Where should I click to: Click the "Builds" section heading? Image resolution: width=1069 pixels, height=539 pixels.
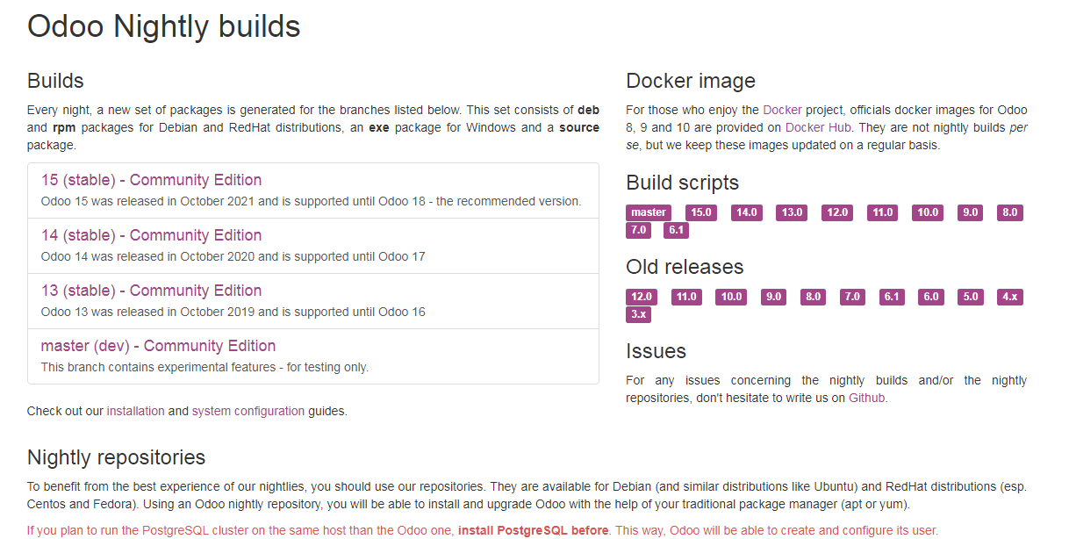[x=55, y=82]
